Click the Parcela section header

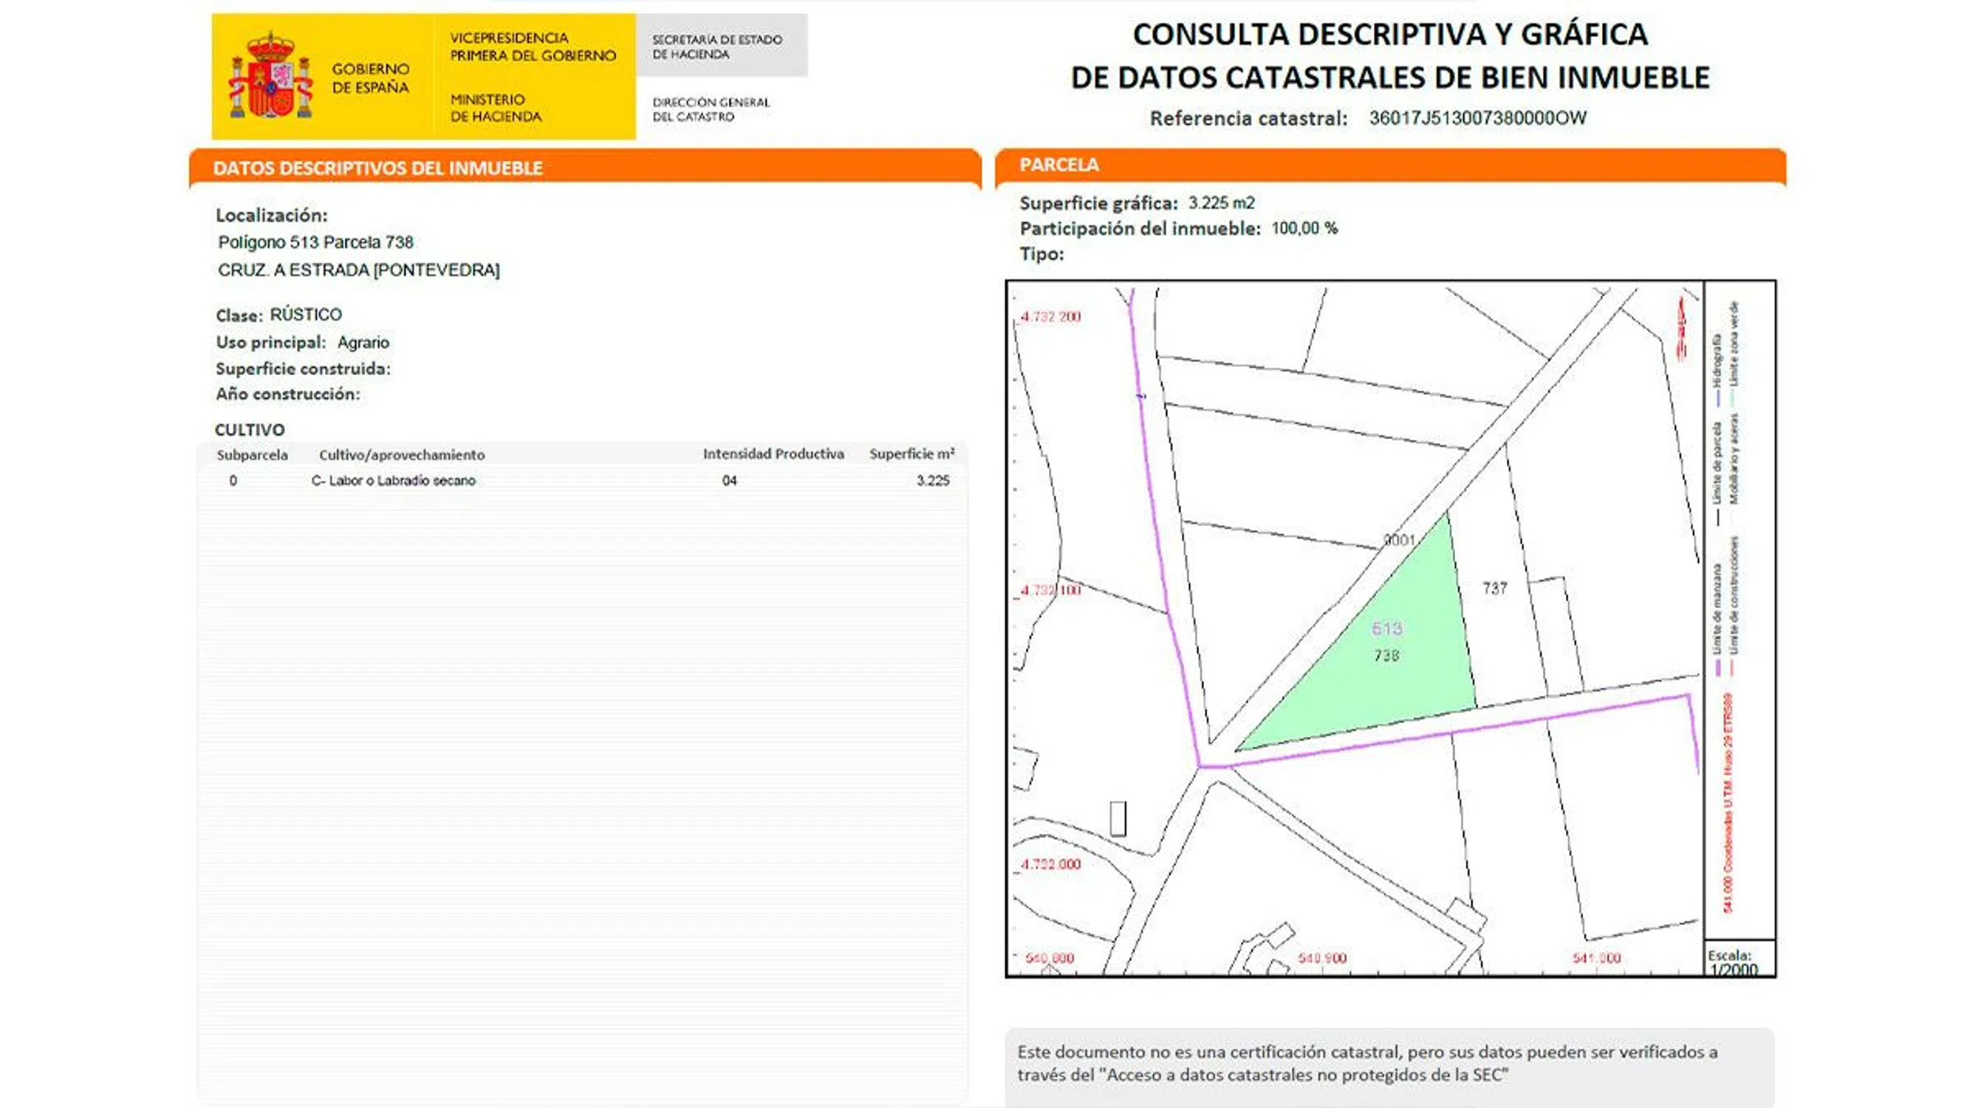(x=1059, y=165)
